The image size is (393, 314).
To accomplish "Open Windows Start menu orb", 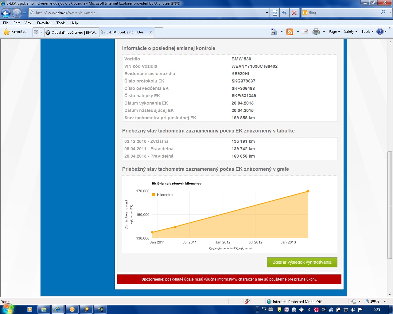I will coord(7,309).
